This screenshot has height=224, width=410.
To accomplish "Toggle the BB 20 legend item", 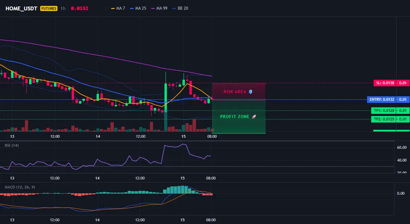I will pos(180,8).
